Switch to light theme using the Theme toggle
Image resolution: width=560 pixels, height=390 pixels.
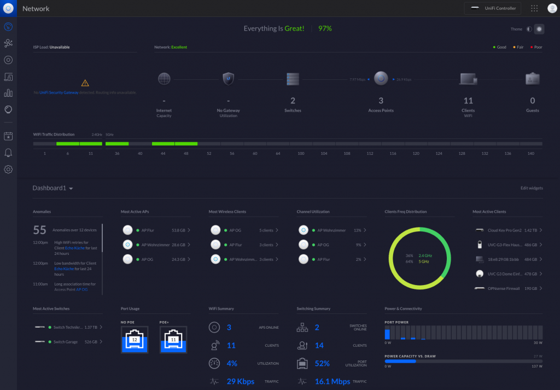pos(528,29)
